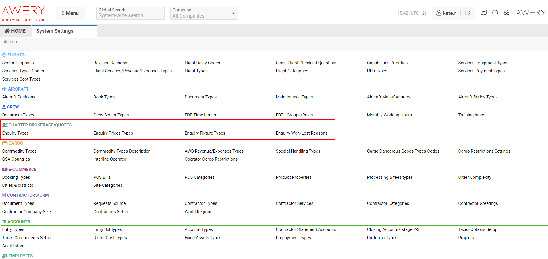Open the Flight Delay Codes link
This screenshot has width=548, height=259.
coord(202,63)
